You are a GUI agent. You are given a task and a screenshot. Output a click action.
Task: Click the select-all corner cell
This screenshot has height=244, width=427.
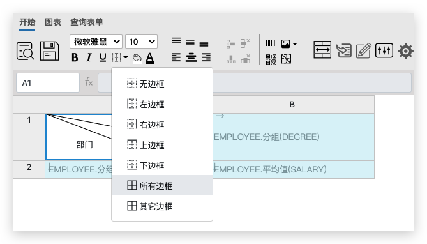[29, 105]
